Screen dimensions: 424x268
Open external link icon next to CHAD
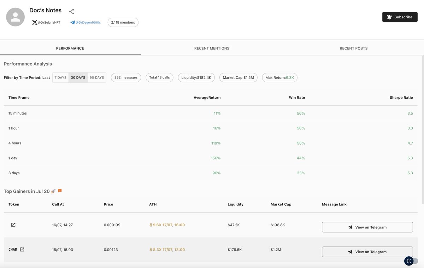pyautogui.click(x=22, y=250)
